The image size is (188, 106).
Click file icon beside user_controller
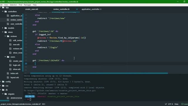click(x=8, y=24)
